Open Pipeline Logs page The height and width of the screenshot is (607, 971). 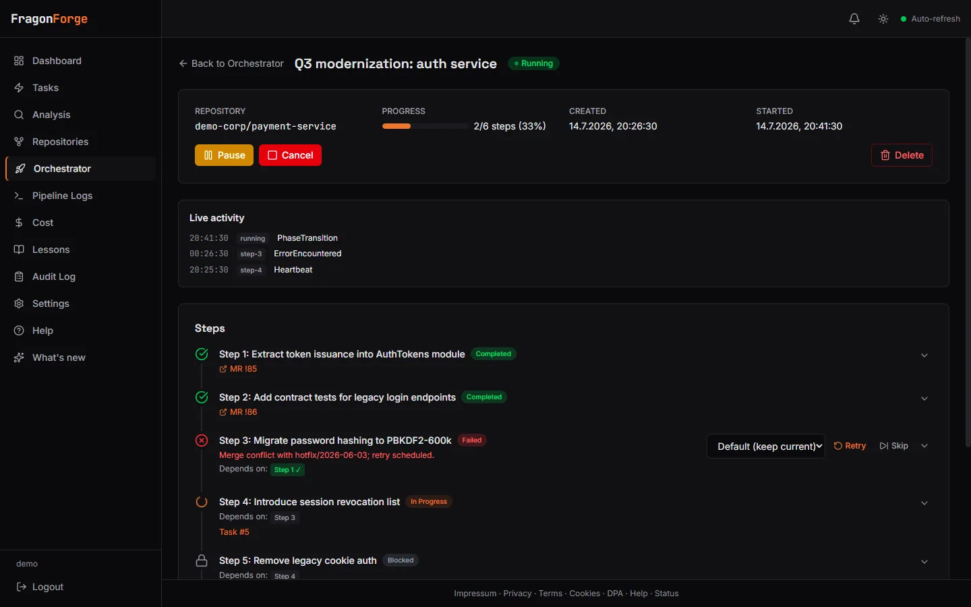pyautogui.click(x=81, y=196)
